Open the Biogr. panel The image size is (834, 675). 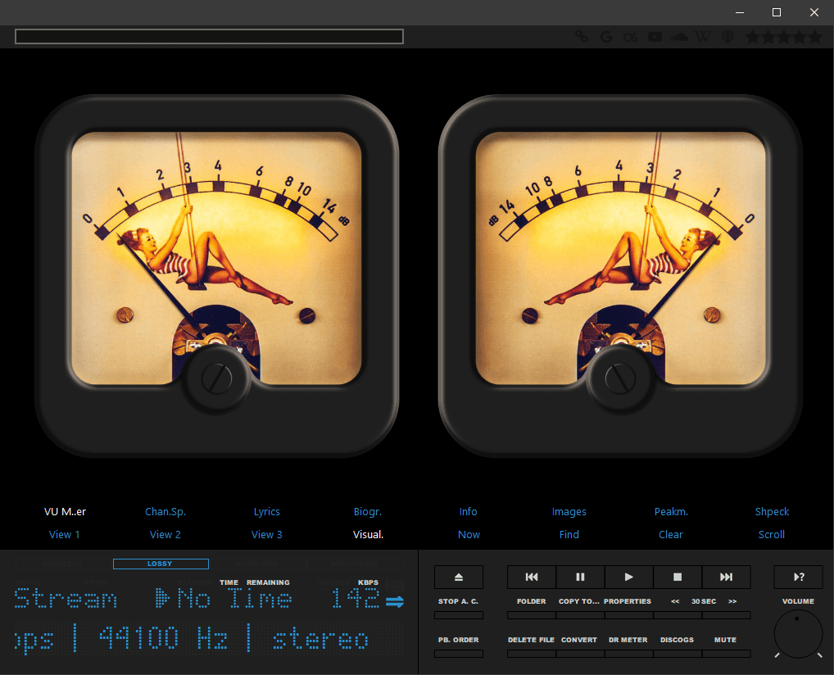pos(368,512)
